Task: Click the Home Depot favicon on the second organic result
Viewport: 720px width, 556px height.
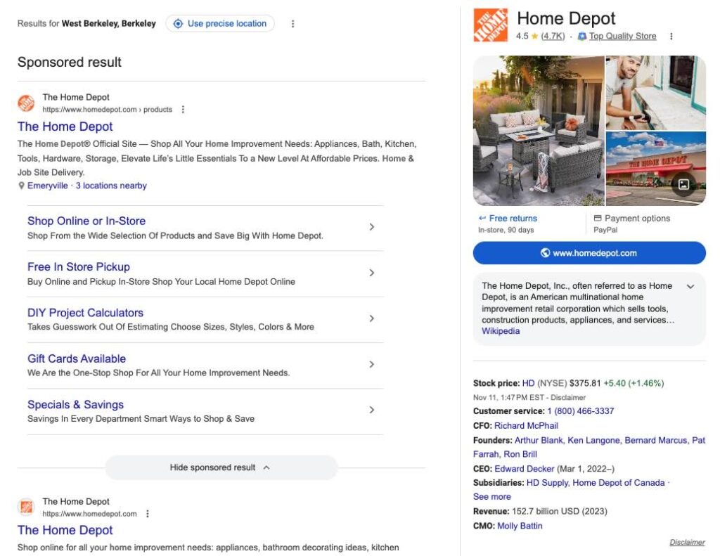Action: 27,507
